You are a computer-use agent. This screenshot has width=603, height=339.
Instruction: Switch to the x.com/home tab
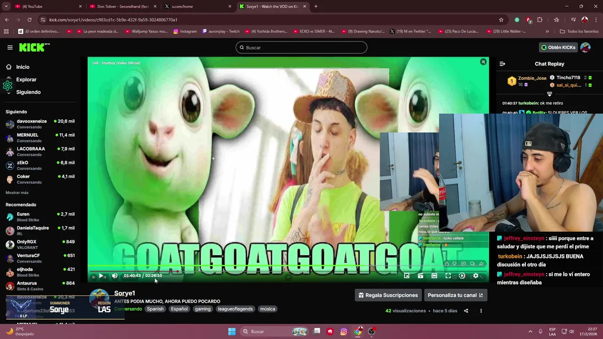197,6
